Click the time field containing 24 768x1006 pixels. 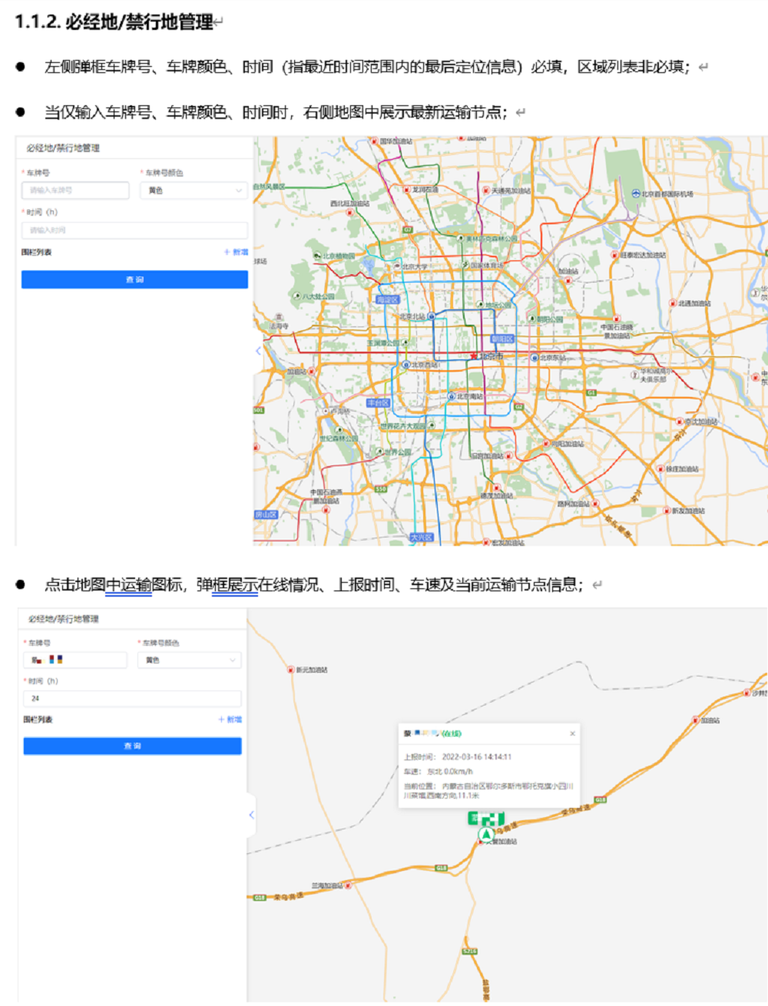coord(132,698)
